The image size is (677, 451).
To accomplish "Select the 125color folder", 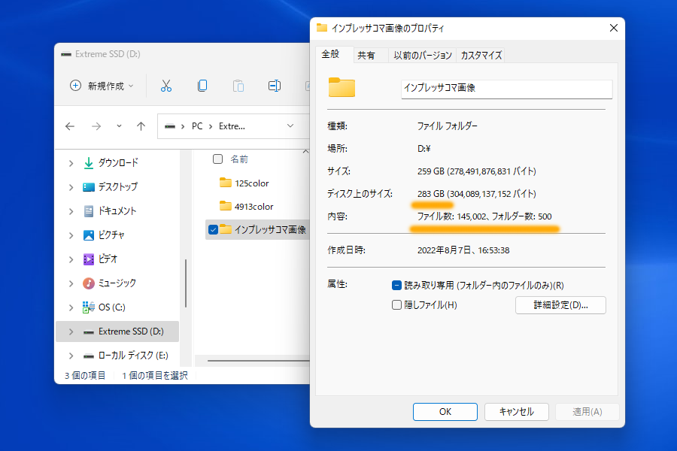I will click(252, 183).
